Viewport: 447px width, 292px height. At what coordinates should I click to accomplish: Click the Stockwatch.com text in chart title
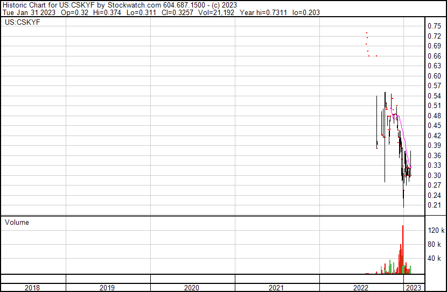131,5
